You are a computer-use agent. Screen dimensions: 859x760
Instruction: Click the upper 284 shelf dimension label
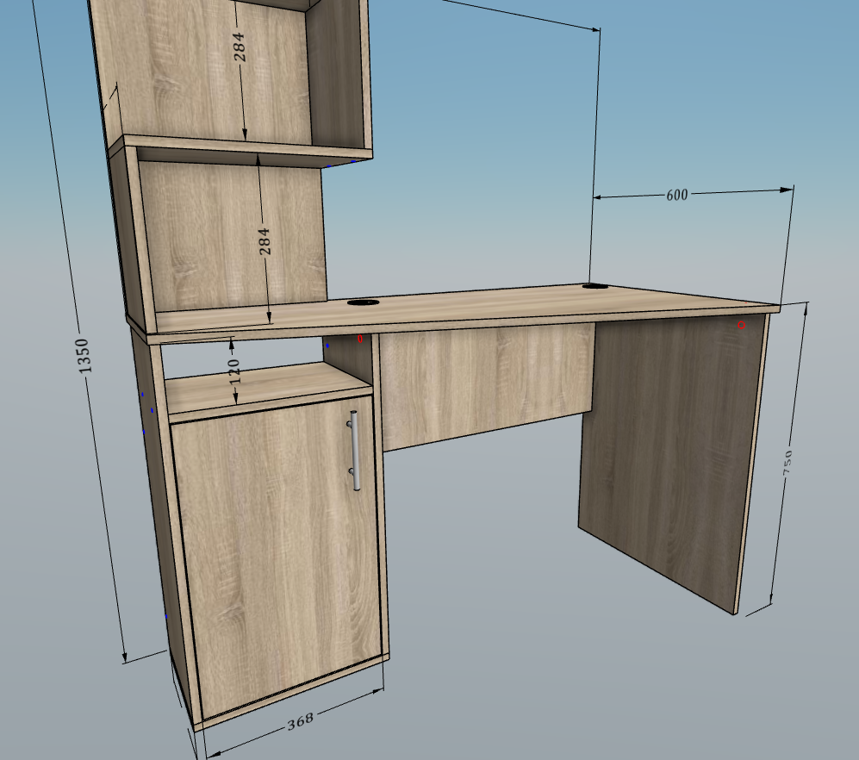[x=240, y=47]
